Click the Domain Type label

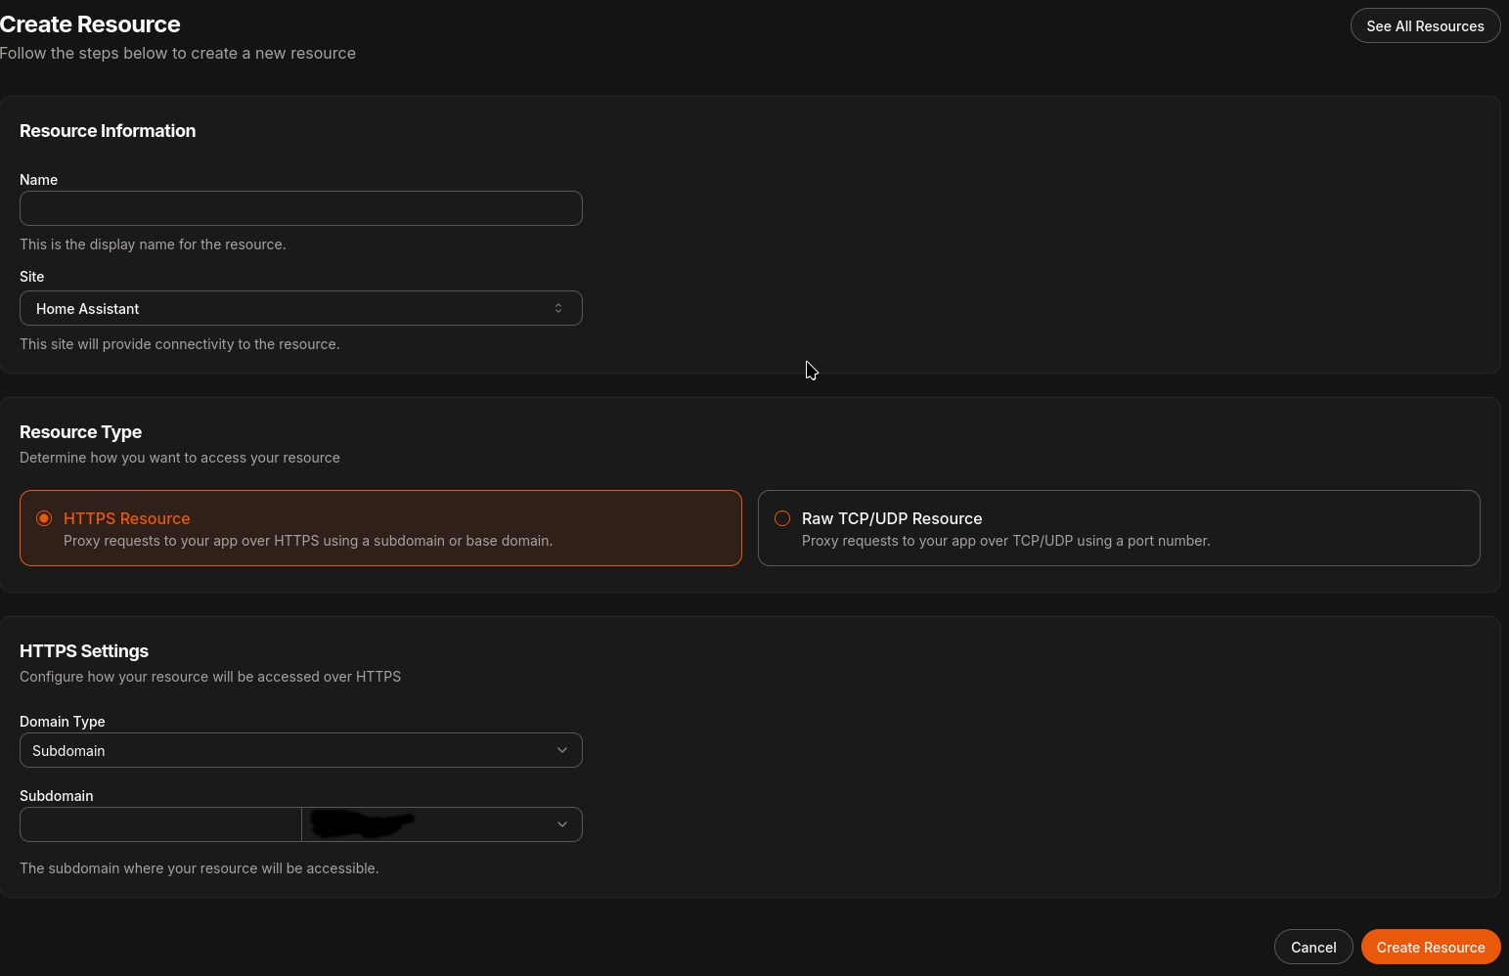click(63, 722)
